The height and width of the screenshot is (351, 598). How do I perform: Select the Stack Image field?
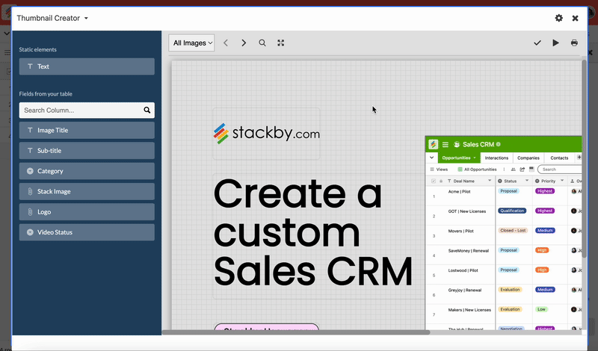(x=87, y=191)
